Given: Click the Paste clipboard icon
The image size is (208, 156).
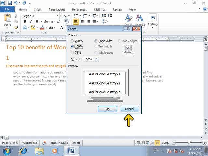Looking at the screenshot, I should (7, 18).
